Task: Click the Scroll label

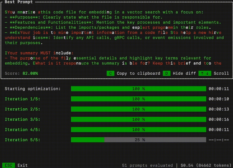Action: pos(221,73)
